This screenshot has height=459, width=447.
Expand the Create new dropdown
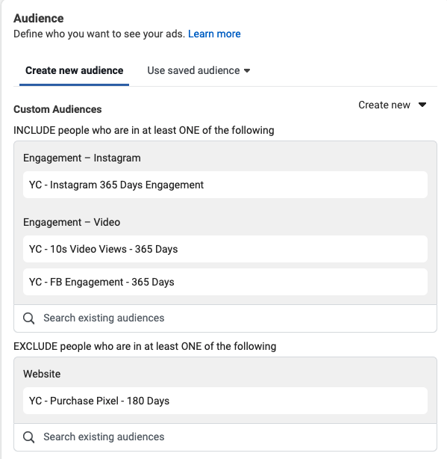(392, 105)
